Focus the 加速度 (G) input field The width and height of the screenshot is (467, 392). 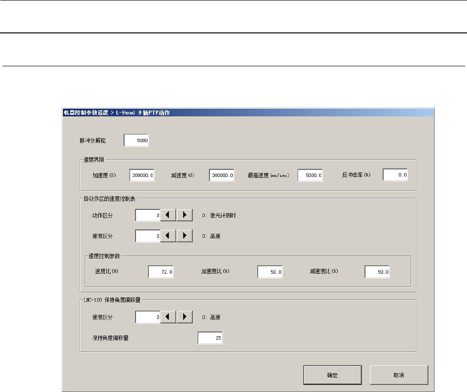tap(142, 175)
